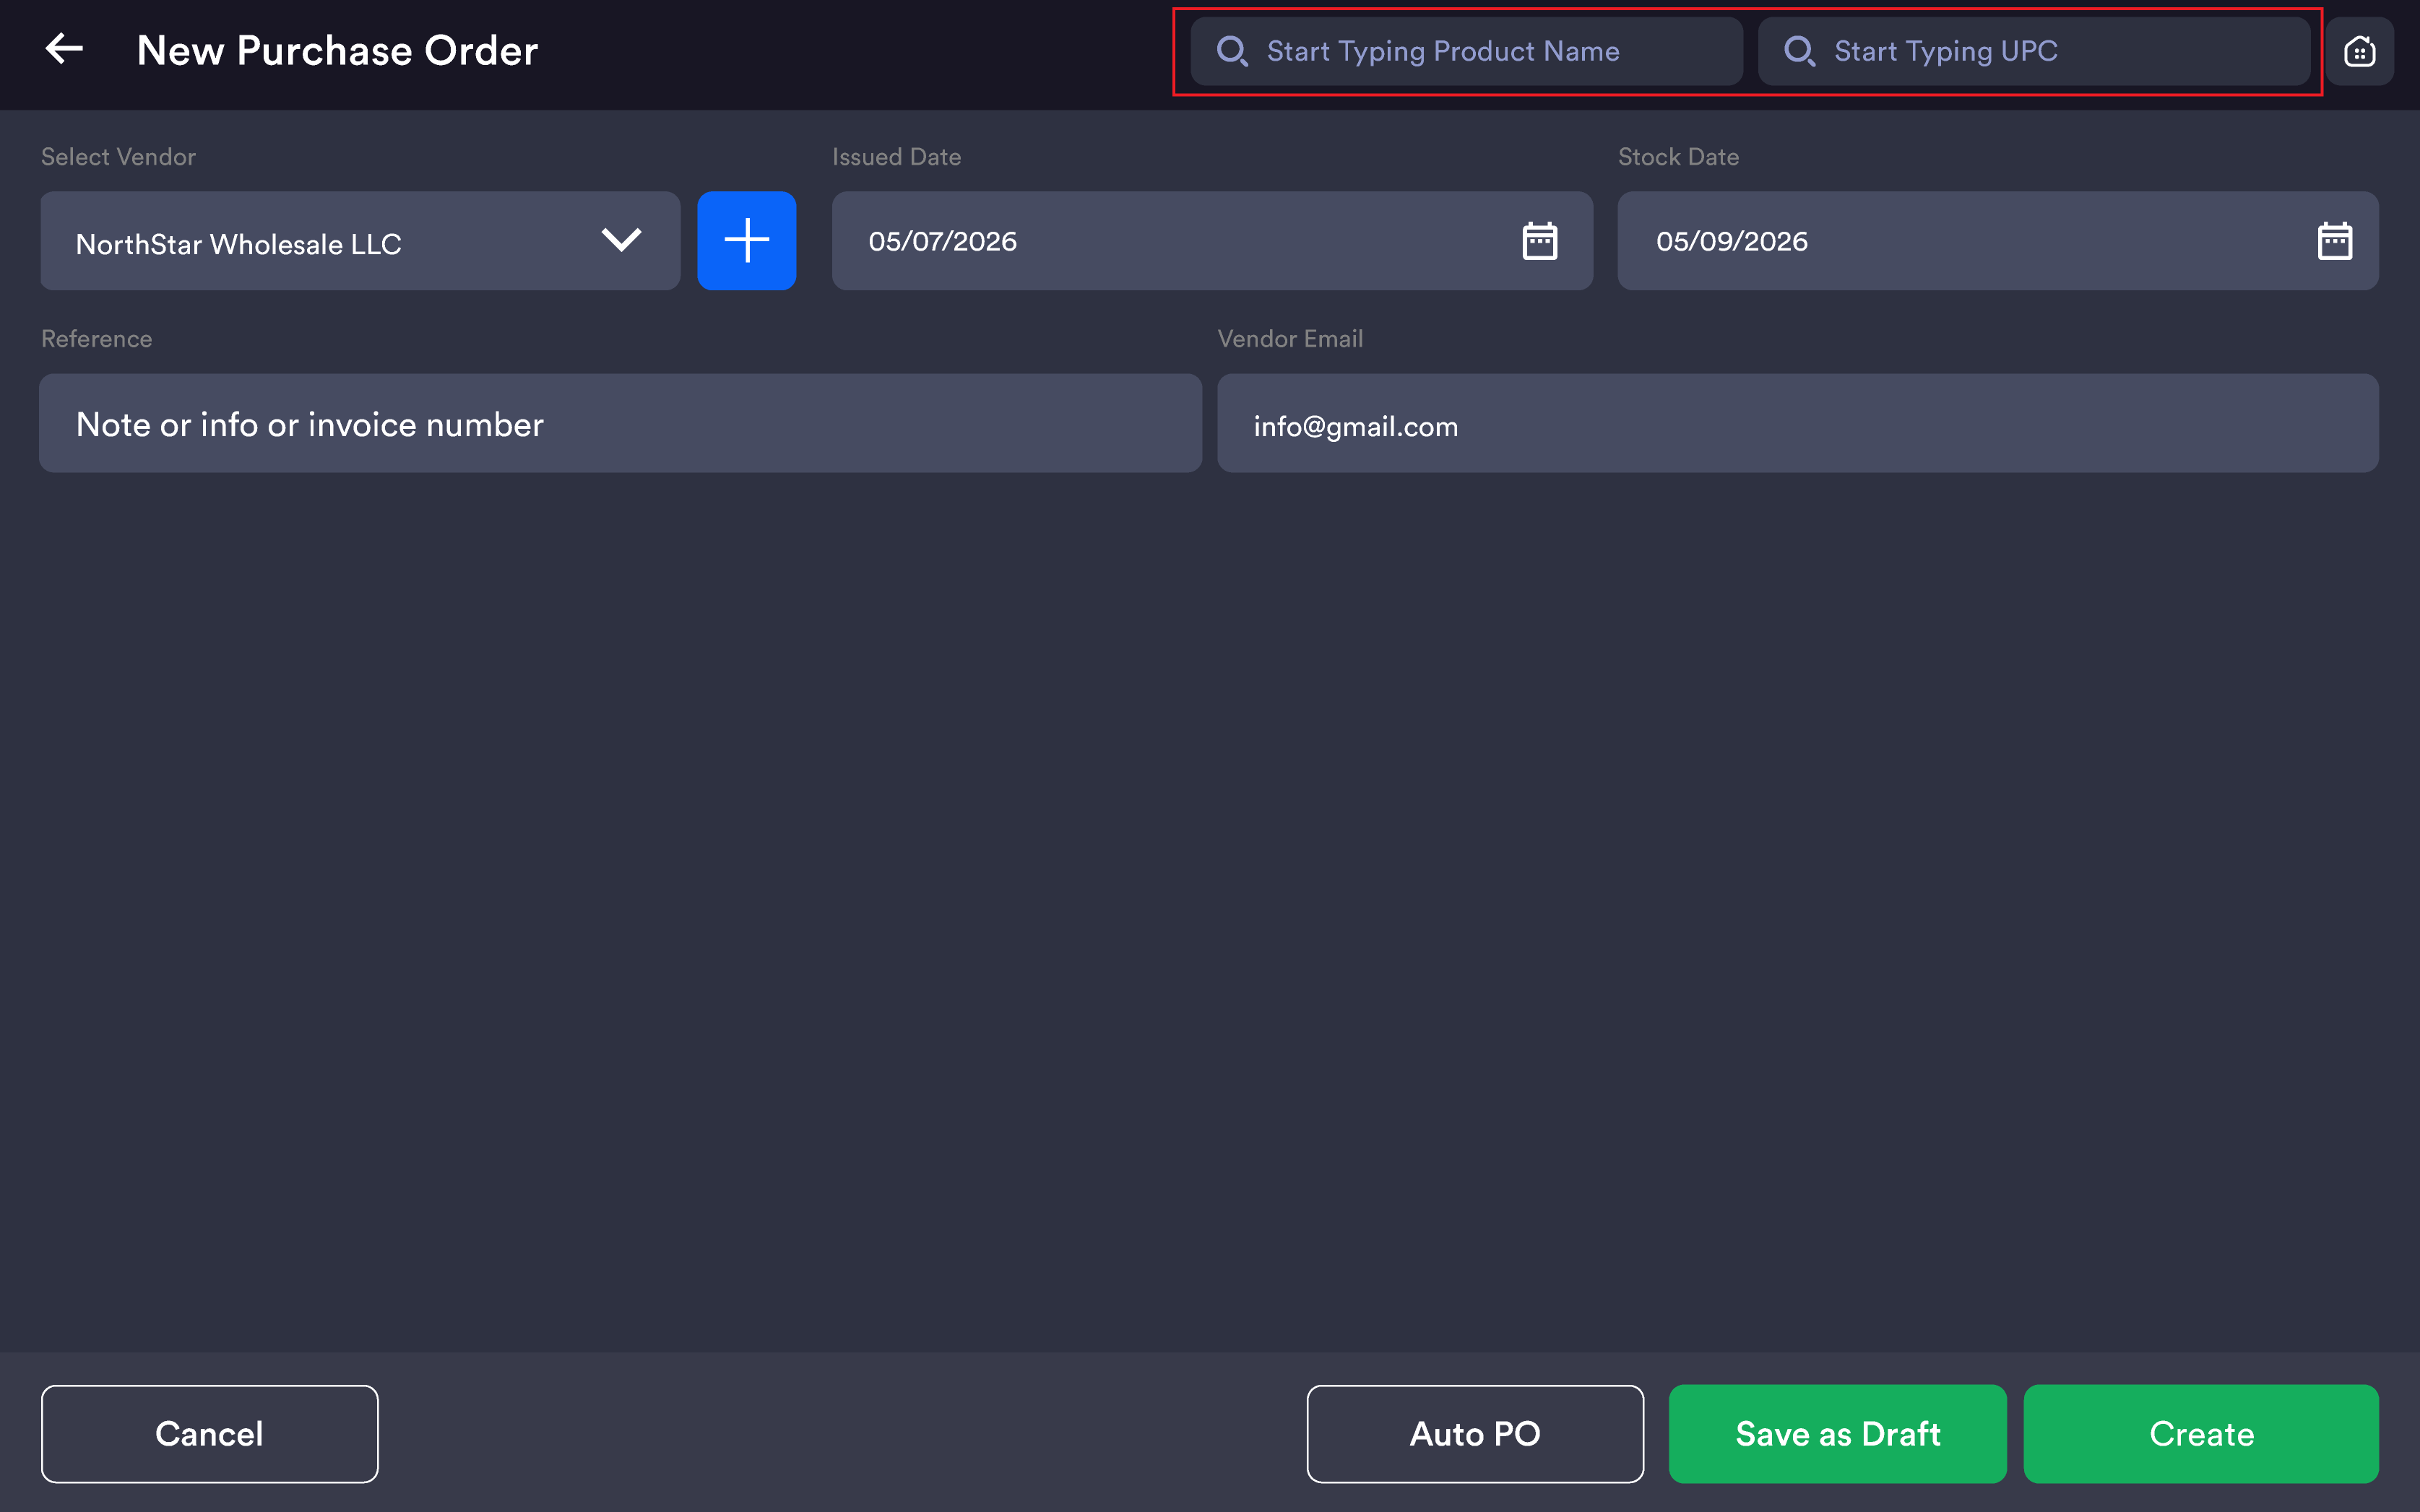Focus the Start Typing UPC field

tap(2034, 51)
